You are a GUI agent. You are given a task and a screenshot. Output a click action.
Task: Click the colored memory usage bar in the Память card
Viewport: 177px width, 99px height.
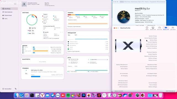pos(88,15)
